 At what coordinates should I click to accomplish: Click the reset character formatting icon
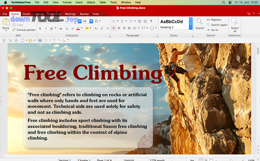click(x=96, y=29)
